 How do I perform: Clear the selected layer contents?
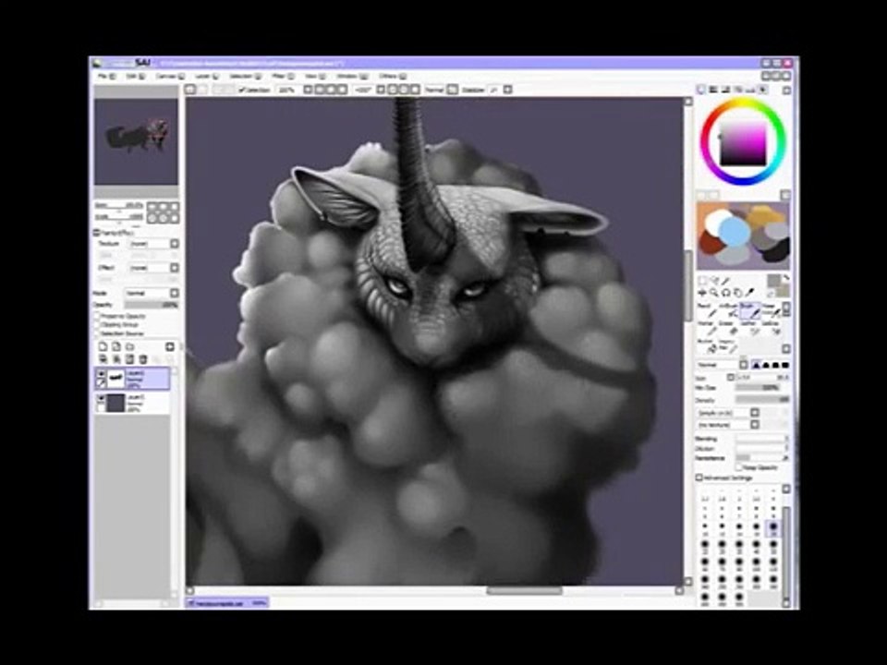[x=130, y=359]
